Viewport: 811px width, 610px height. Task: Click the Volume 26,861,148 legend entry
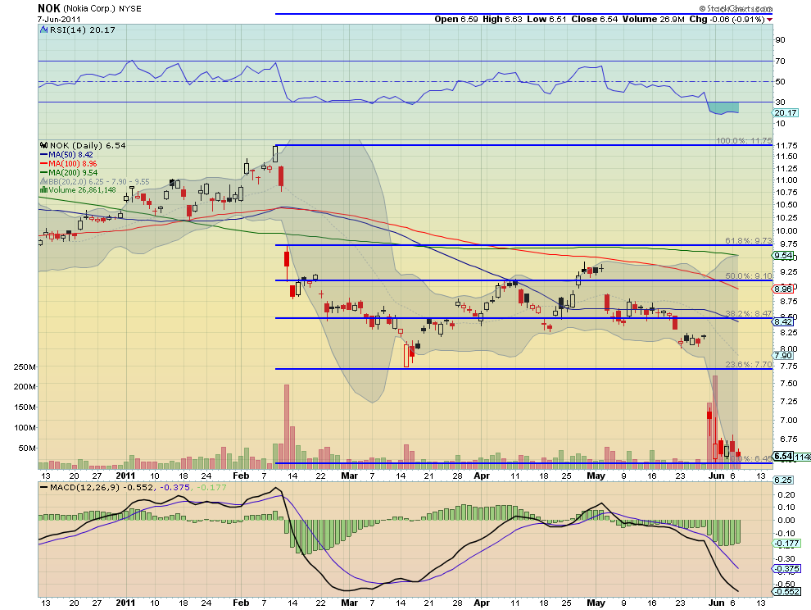82,190
